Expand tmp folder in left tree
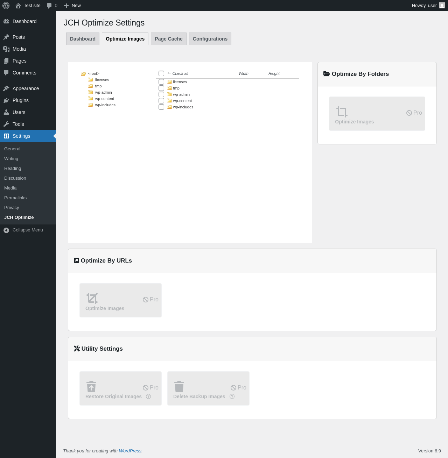 coord(90,86)
